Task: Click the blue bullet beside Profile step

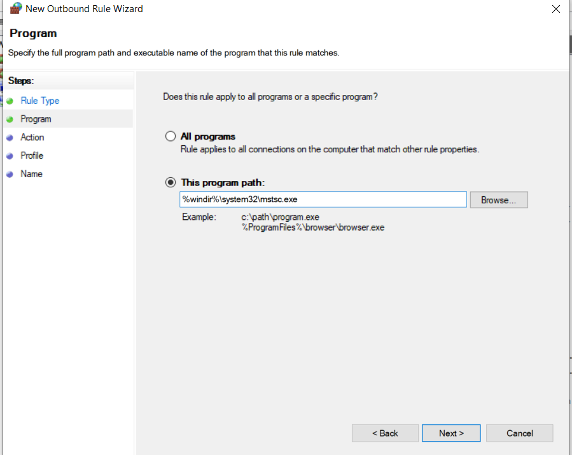Action: point(10,156)
